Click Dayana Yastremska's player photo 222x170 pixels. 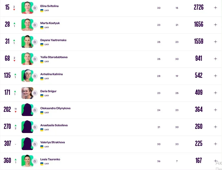(x=27, y=42)
